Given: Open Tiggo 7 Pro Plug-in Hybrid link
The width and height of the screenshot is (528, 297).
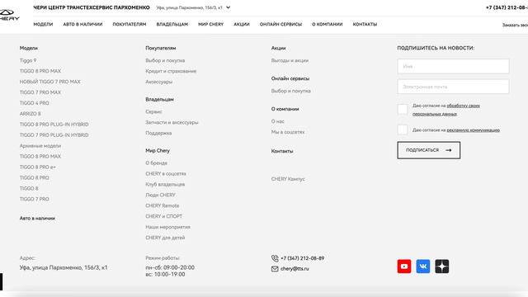Looking at the screenshot, I should (54, 135).
